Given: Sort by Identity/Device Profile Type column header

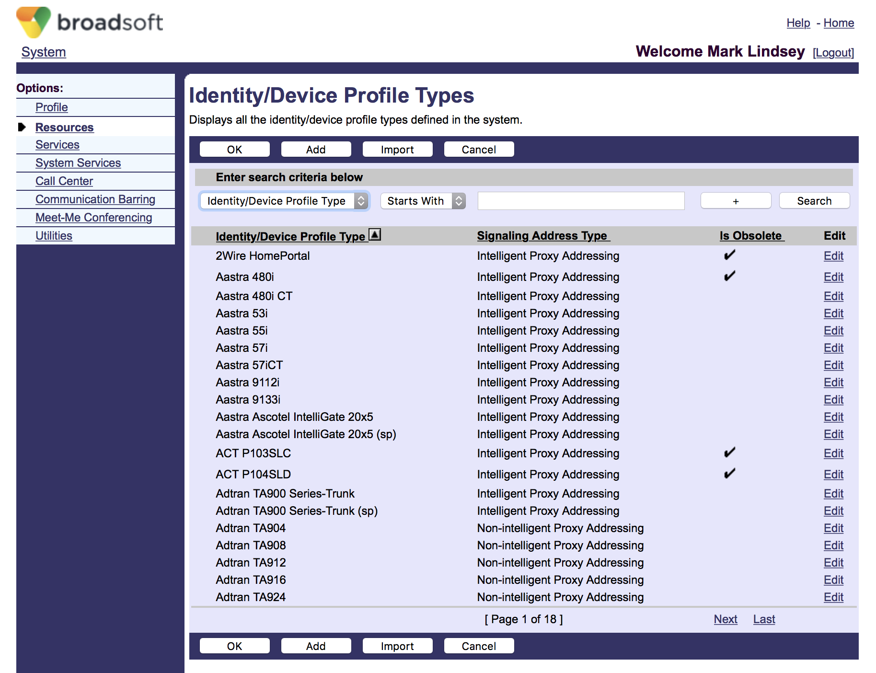Looking at the screenshot, I should coord(290,236).
